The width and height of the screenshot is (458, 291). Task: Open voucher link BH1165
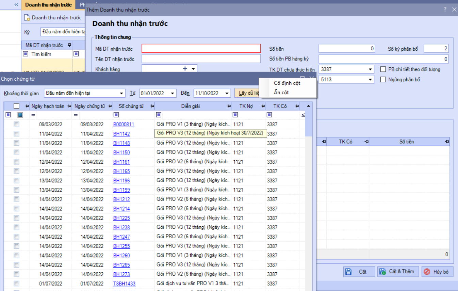point(121,171)
